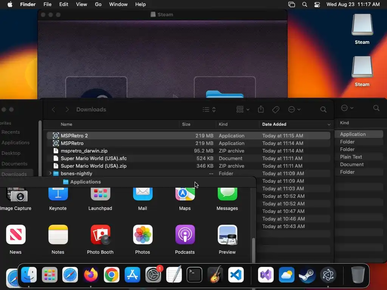Viewport: 387px width, 290px height.
Task: Open the View menu
Action: tap(82, 5)
